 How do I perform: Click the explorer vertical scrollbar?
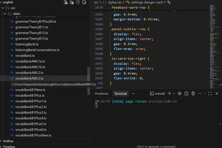click(88, 81)
